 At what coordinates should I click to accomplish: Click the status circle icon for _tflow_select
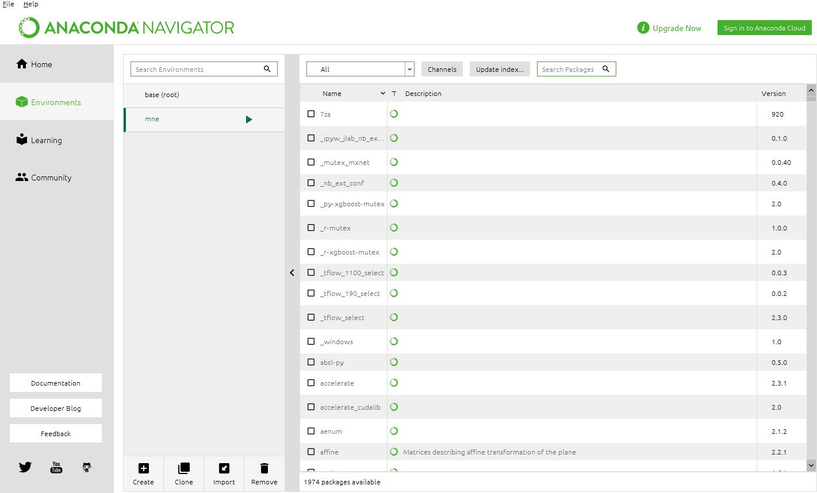[x=394, y=317]
